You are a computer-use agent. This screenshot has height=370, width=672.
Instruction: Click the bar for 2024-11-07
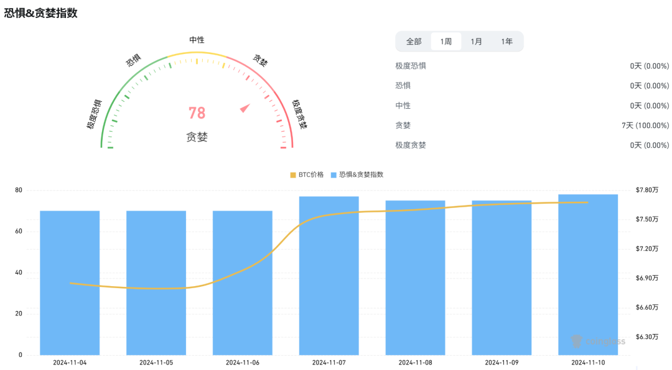pyautogui.click(x=329, y=276)
